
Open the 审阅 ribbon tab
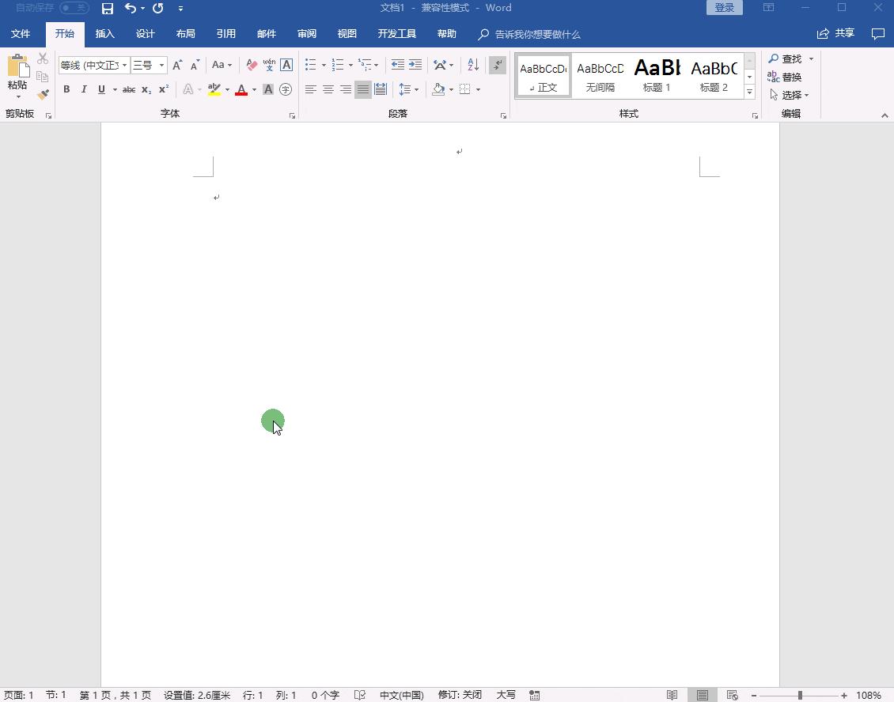pyautogui.click(x=307, y=34)
